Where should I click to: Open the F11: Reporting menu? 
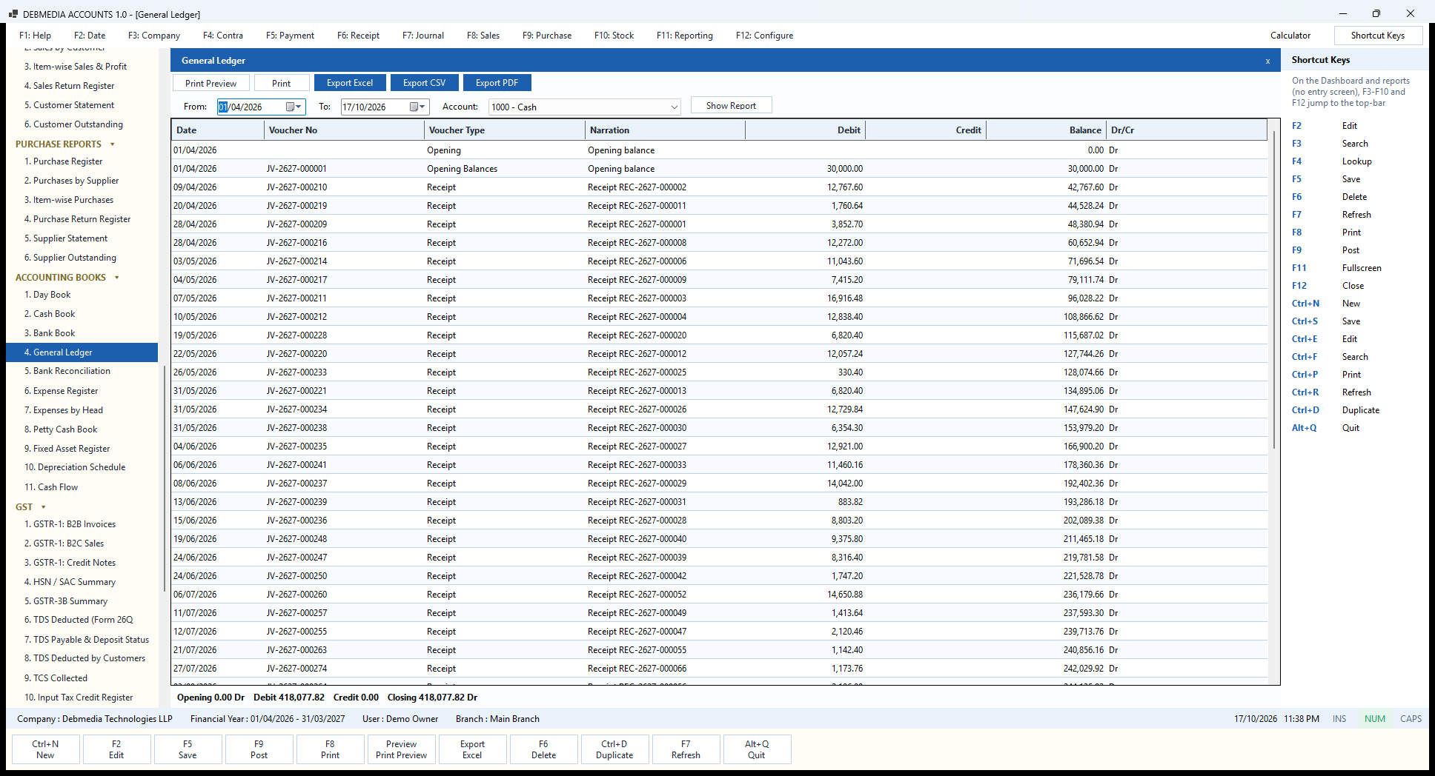[685, 36]
